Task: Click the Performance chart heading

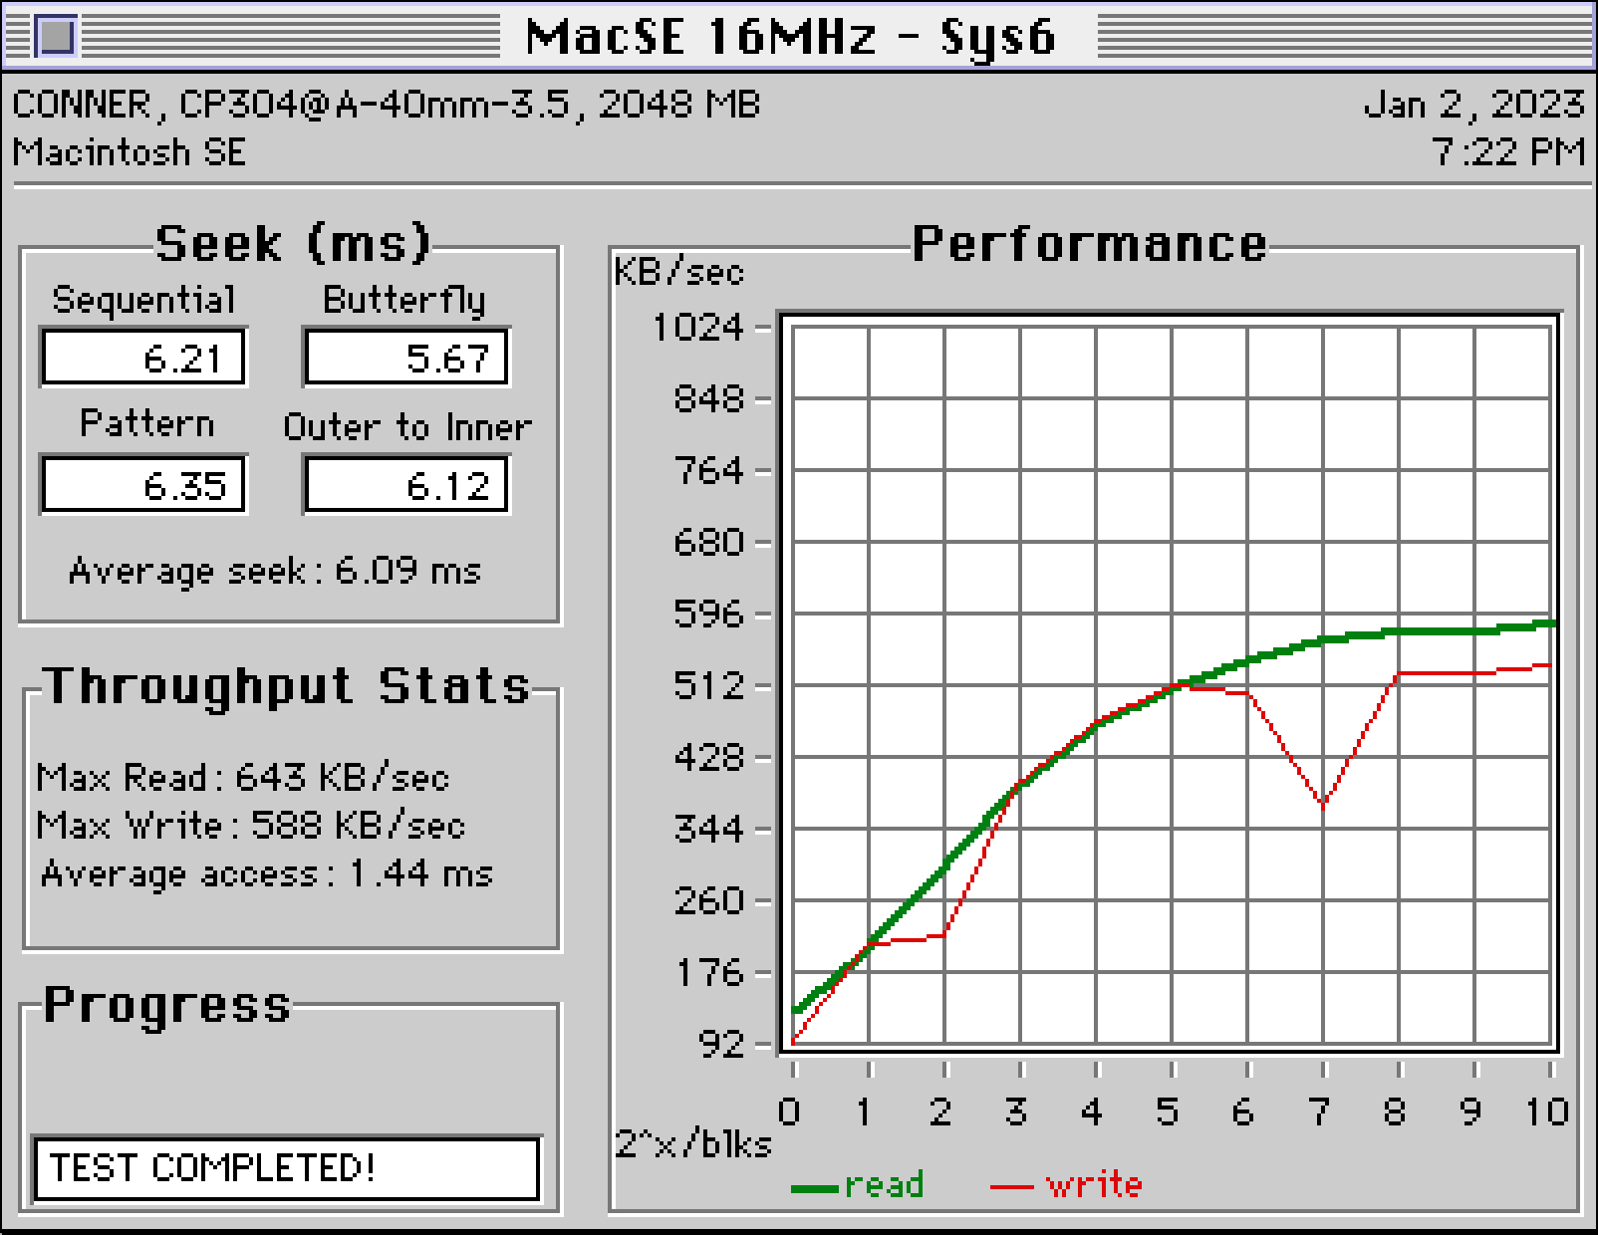Action: [x=1089, y=244]
